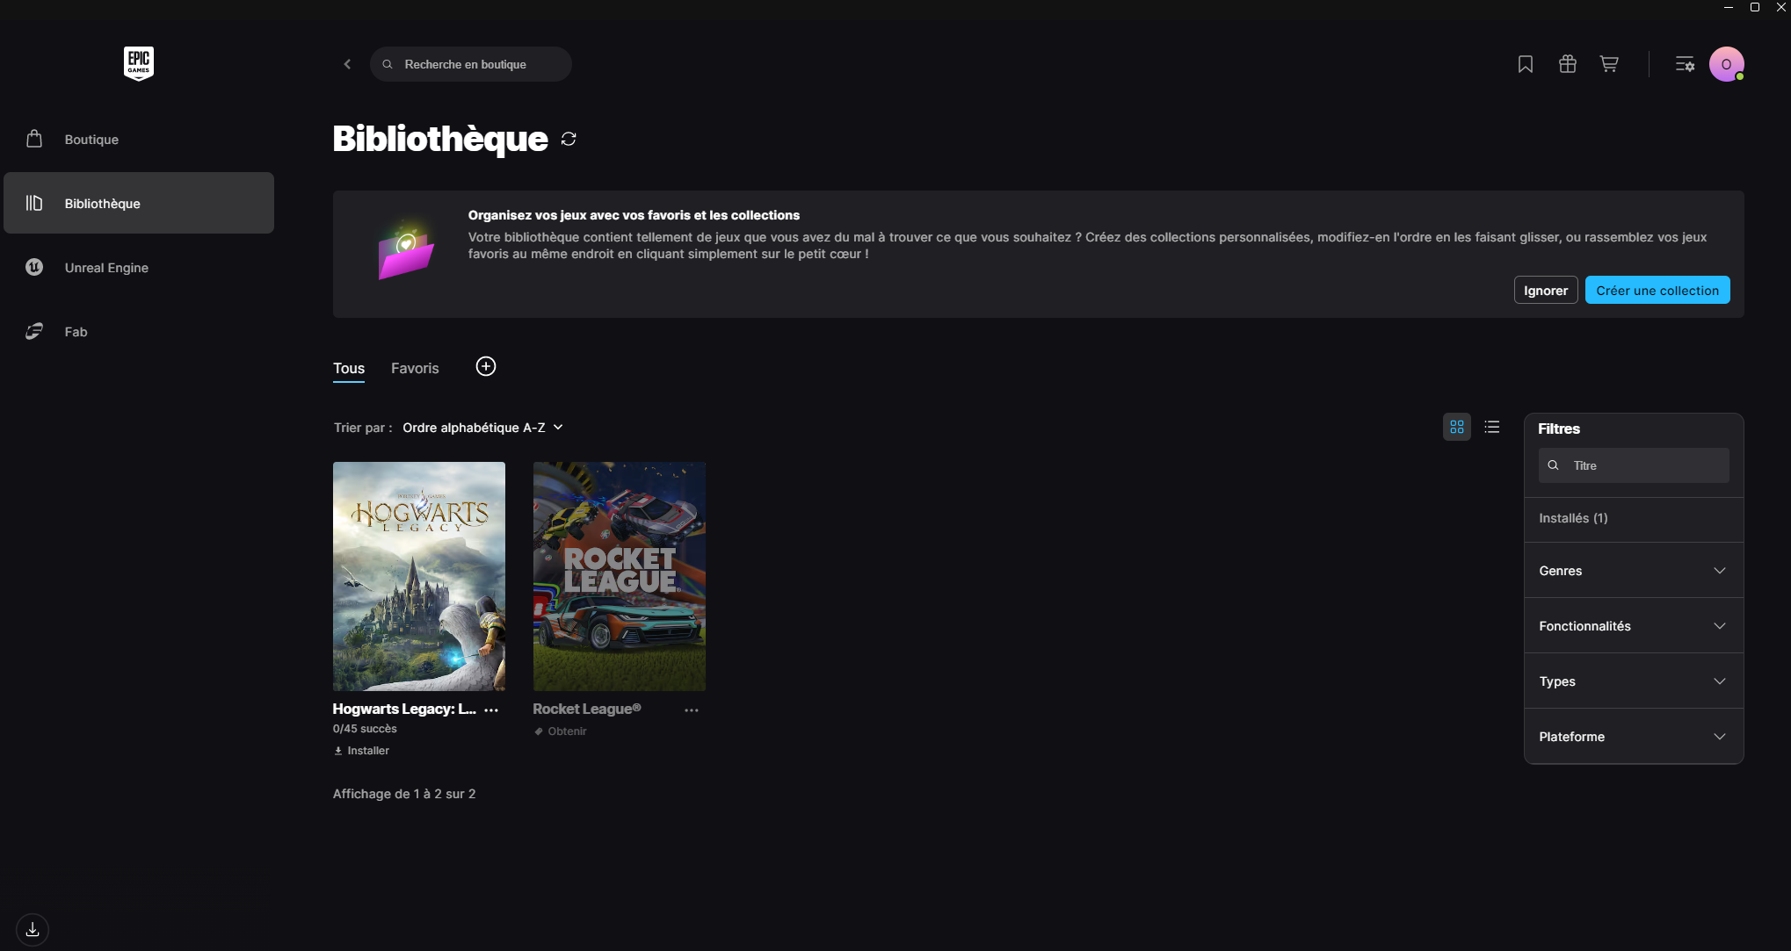
Task: Open the Trier par sort dropdown
Action: (x=482, y=428)
